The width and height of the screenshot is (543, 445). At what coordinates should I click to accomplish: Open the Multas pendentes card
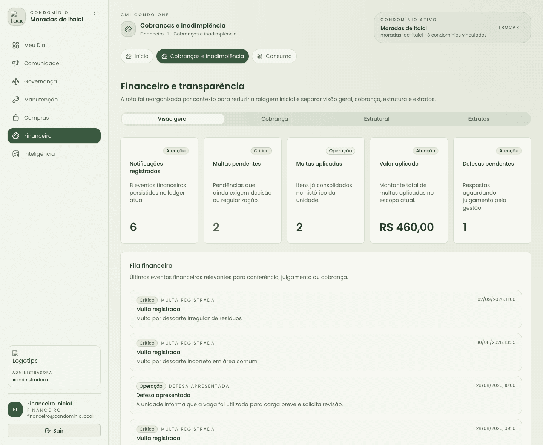pos(242,190)
